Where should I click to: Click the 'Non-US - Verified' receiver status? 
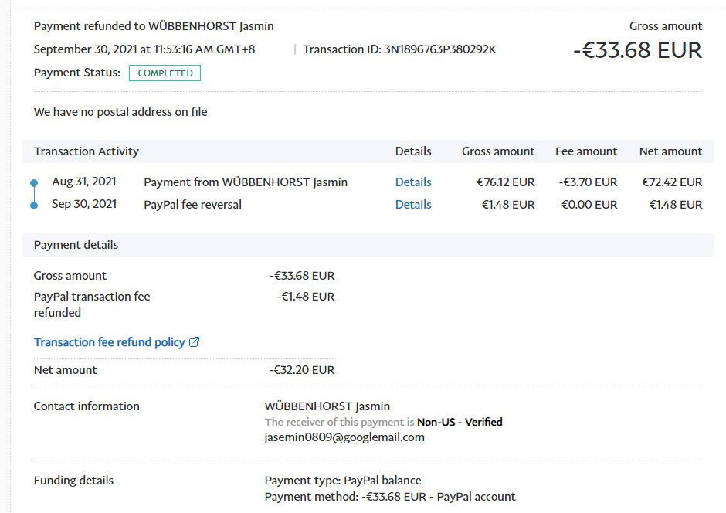[460, 423]
